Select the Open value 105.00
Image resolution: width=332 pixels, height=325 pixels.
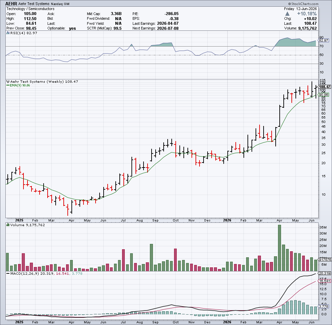point(30,14)
